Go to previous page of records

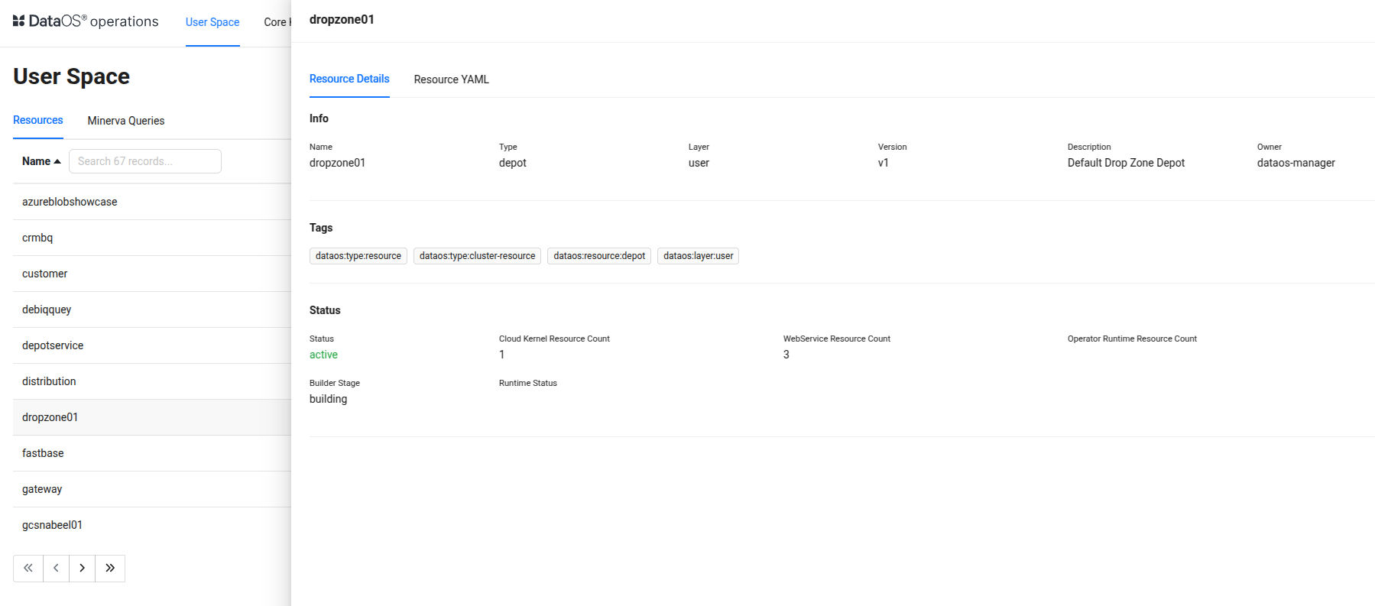[x=56, y=568]
